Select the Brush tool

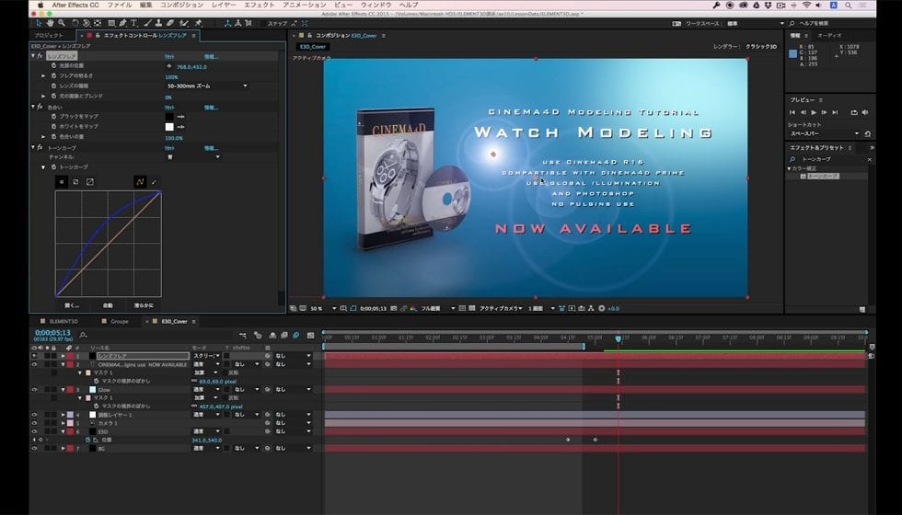(x=148, y=23)
